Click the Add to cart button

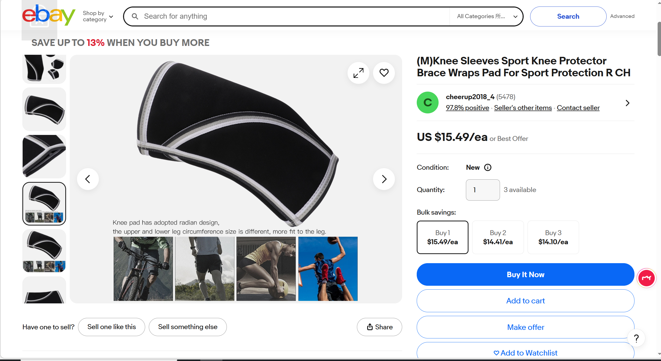pos(525,301)
